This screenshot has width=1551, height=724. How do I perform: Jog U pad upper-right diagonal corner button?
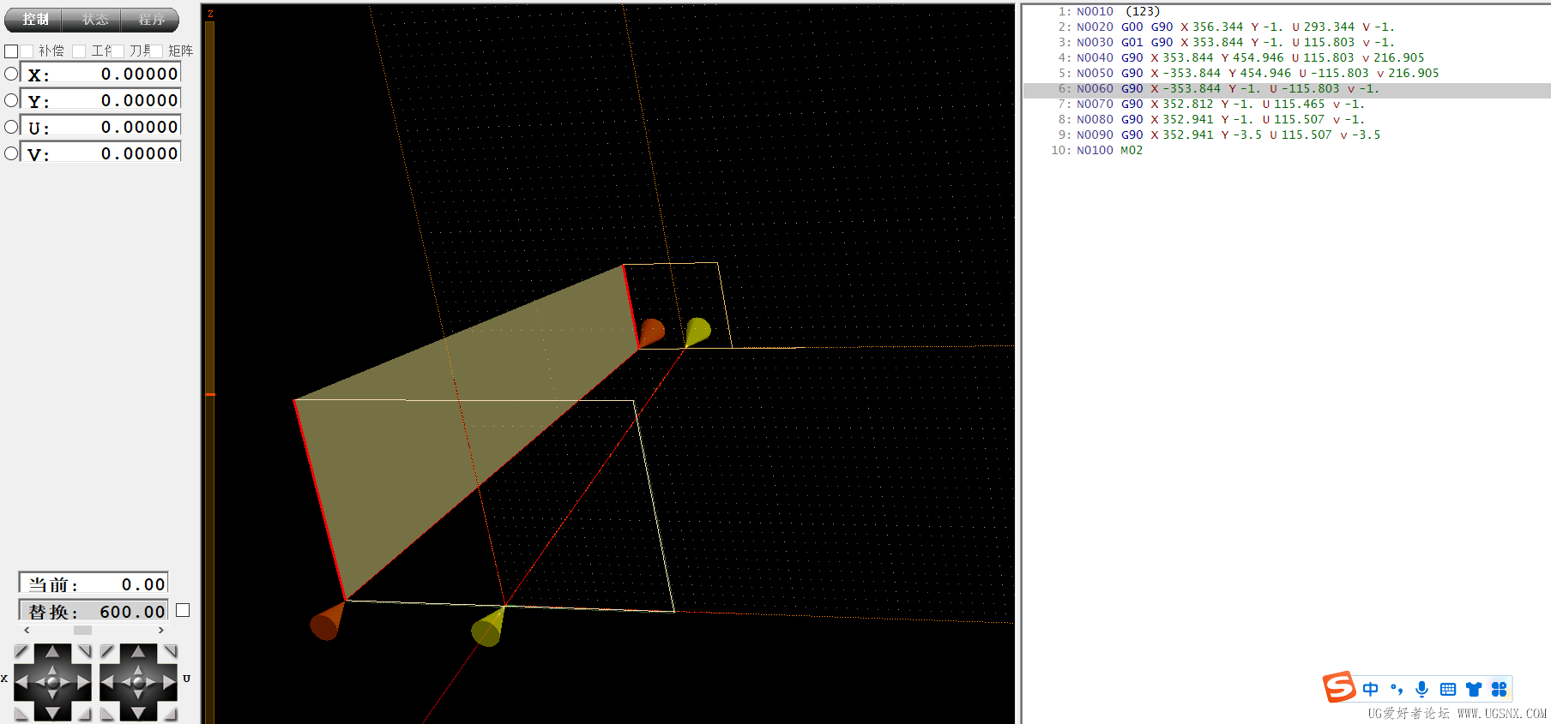point(170,650)
